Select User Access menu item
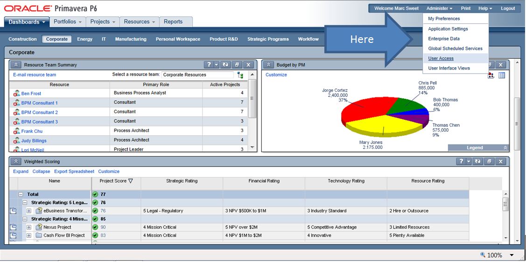 (x=441, y=58)
